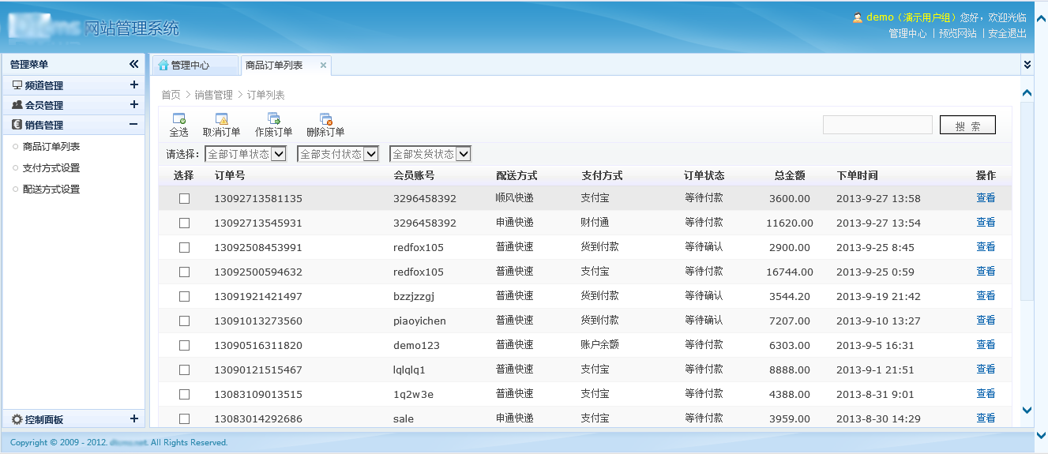Viewport: 1048px width, 454px height.
Task: Click the euro icon of 销售管理
Action: 17,125
